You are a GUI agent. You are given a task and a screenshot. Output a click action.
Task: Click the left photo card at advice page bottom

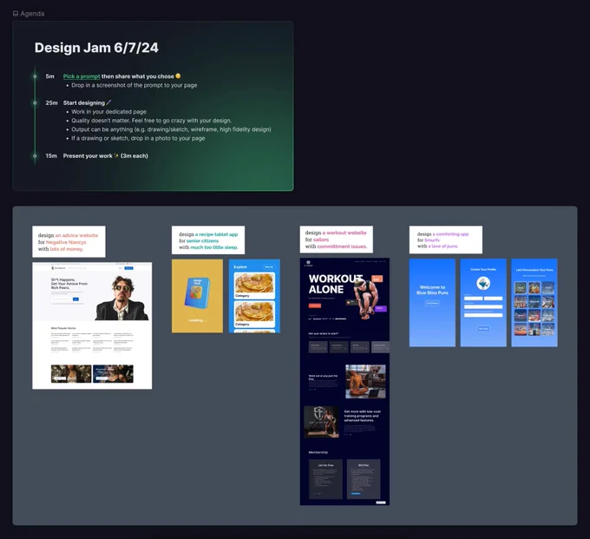(71, 374)
